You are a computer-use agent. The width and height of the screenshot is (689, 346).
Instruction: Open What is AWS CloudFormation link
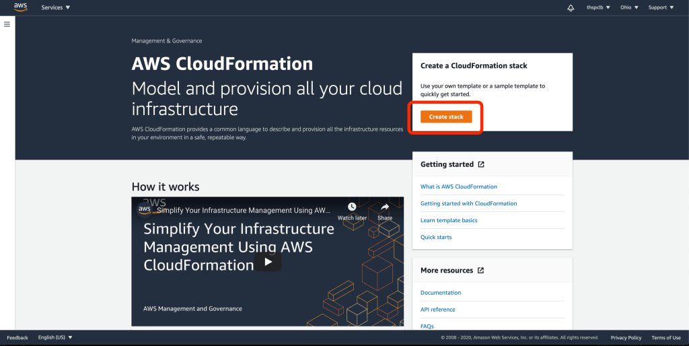pos(459,186)
